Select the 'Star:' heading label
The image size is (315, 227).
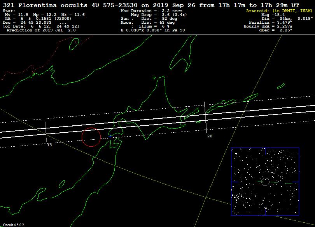9,11
